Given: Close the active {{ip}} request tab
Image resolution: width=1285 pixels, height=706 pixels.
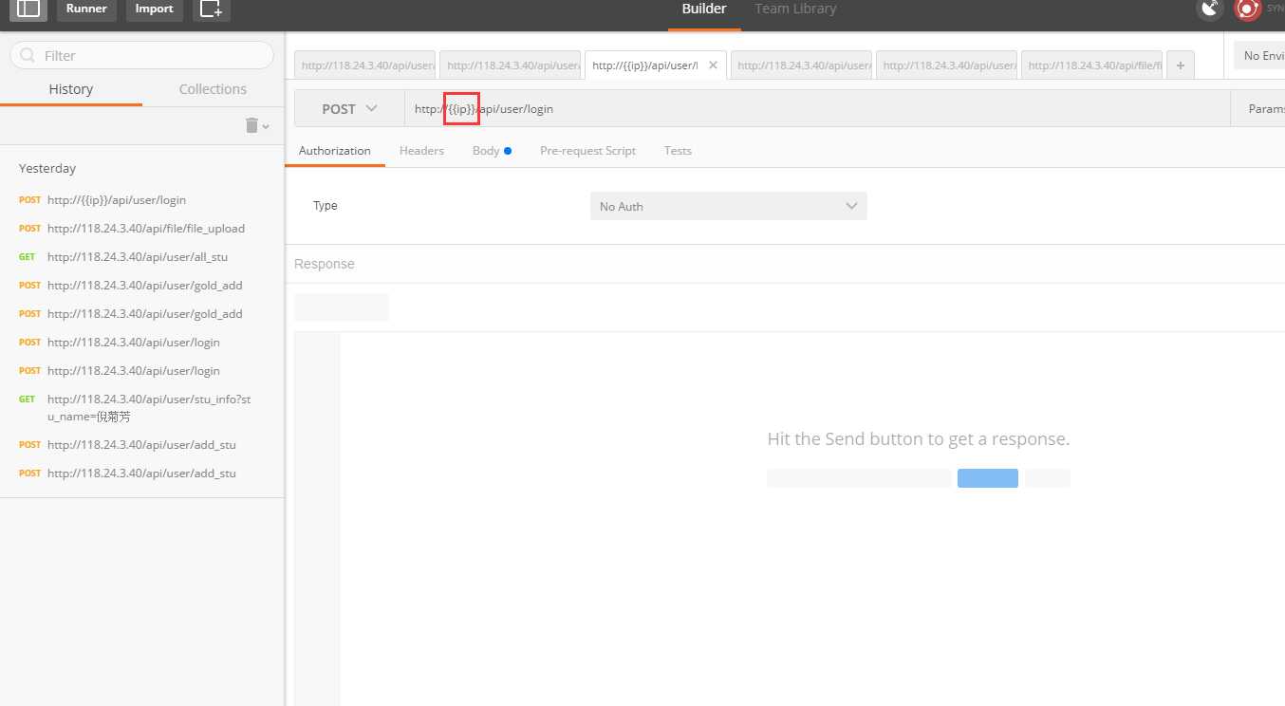Looking at the screenshot, I should 713,65.
